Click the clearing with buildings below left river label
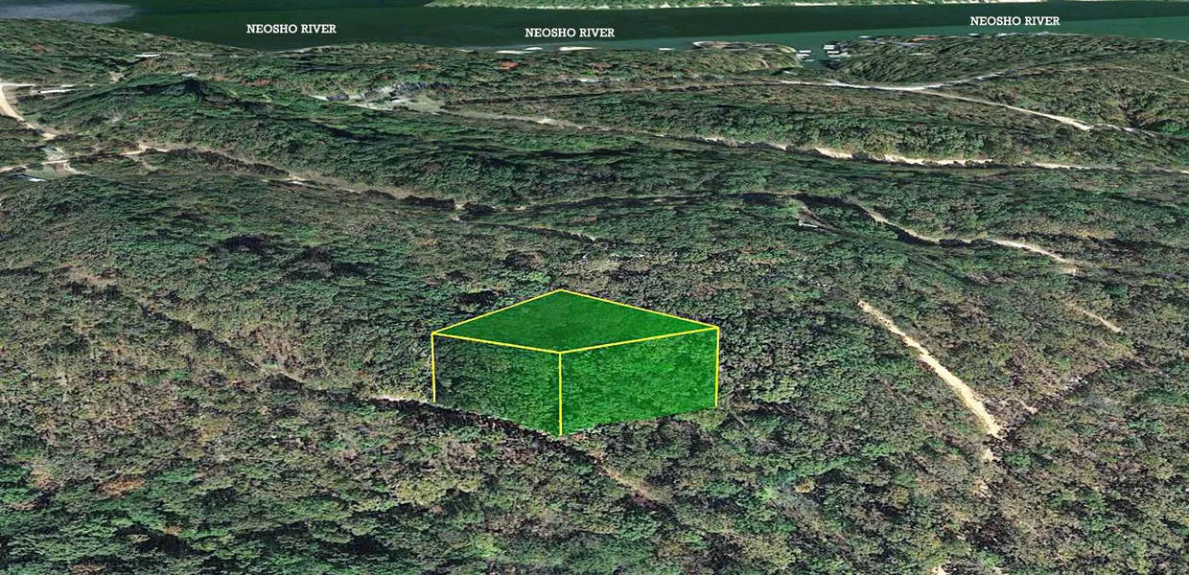1189x575 pixels. 384,96
